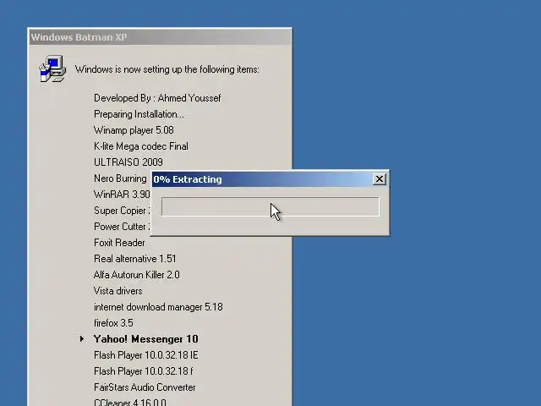
Task: Select 'Flash Player 10.0.32.18 f' entry
Action: click(x=144, y=371)
